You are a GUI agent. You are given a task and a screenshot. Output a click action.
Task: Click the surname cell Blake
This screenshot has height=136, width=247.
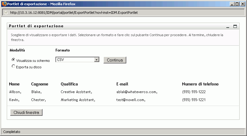tap(36, 92)
